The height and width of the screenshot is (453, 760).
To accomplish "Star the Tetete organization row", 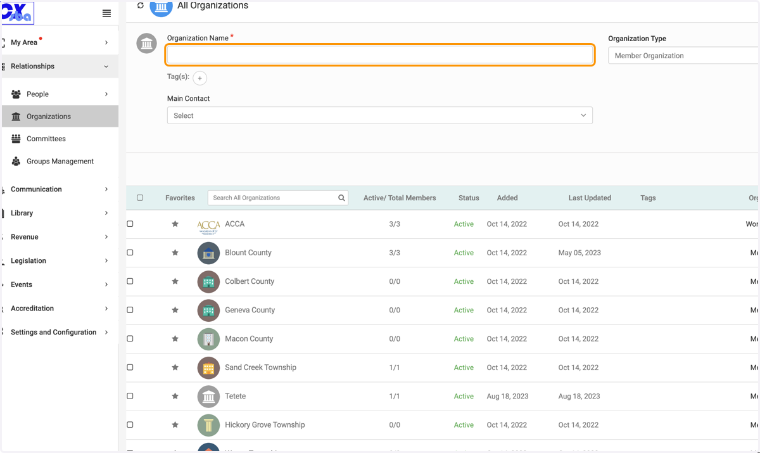I will [x=175, y=396].
